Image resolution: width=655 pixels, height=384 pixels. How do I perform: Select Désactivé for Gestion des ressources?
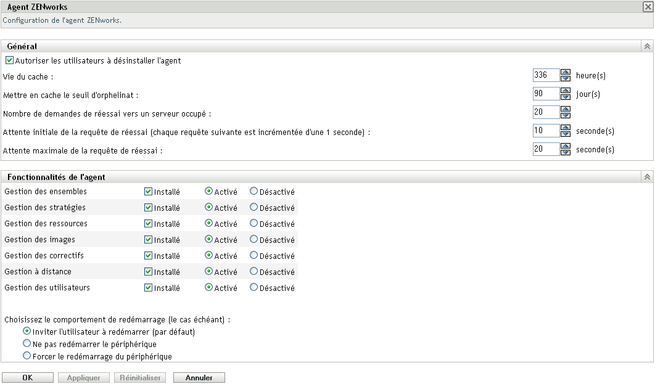pos(253,223)
